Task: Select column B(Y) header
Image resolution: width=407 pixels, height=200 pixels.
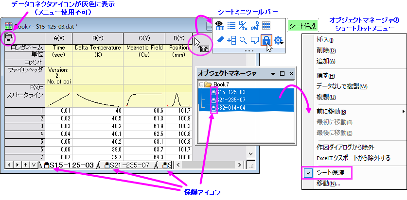Action: (98, 39)
